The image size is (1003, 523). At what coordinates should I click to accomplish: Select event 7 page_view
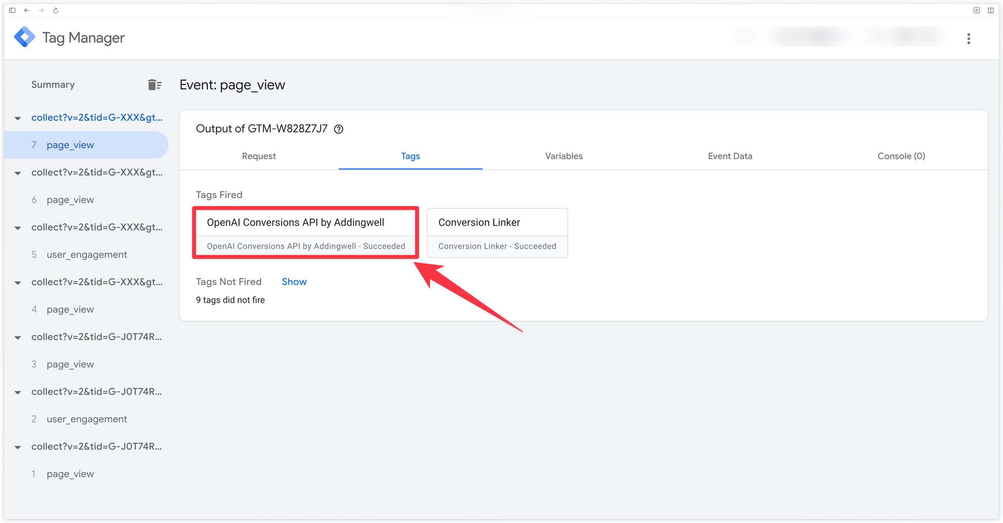click(86, 145)
